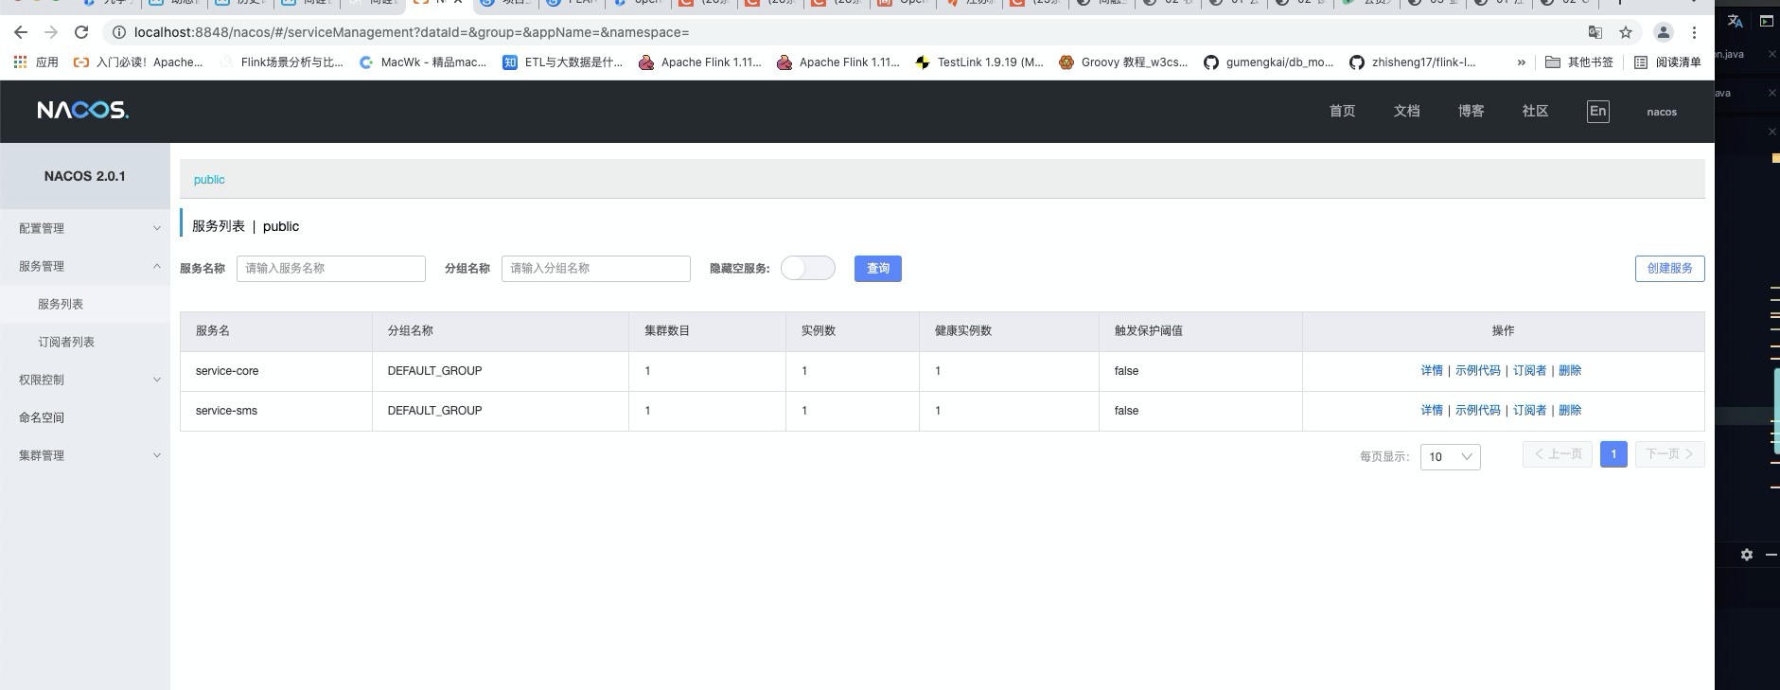The width and height of the screenshot is (1780, 690).
Task: Select 服务列表 in the sidebar
Action: coord(85,304)
